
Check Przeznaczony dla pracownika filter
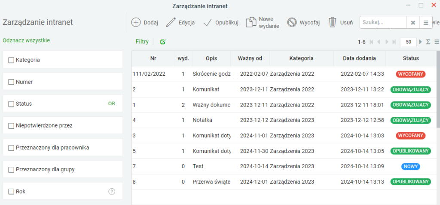[11, 148]
